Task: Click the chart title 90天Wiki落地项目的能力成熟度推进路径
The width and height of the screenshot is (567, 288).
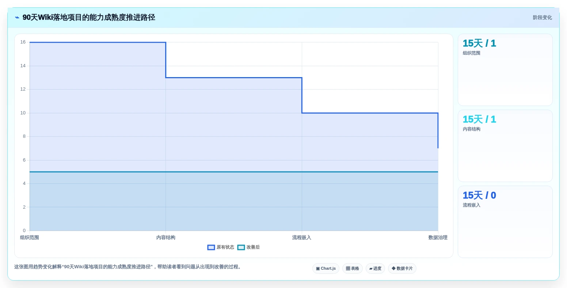Action: click(89, 18)
